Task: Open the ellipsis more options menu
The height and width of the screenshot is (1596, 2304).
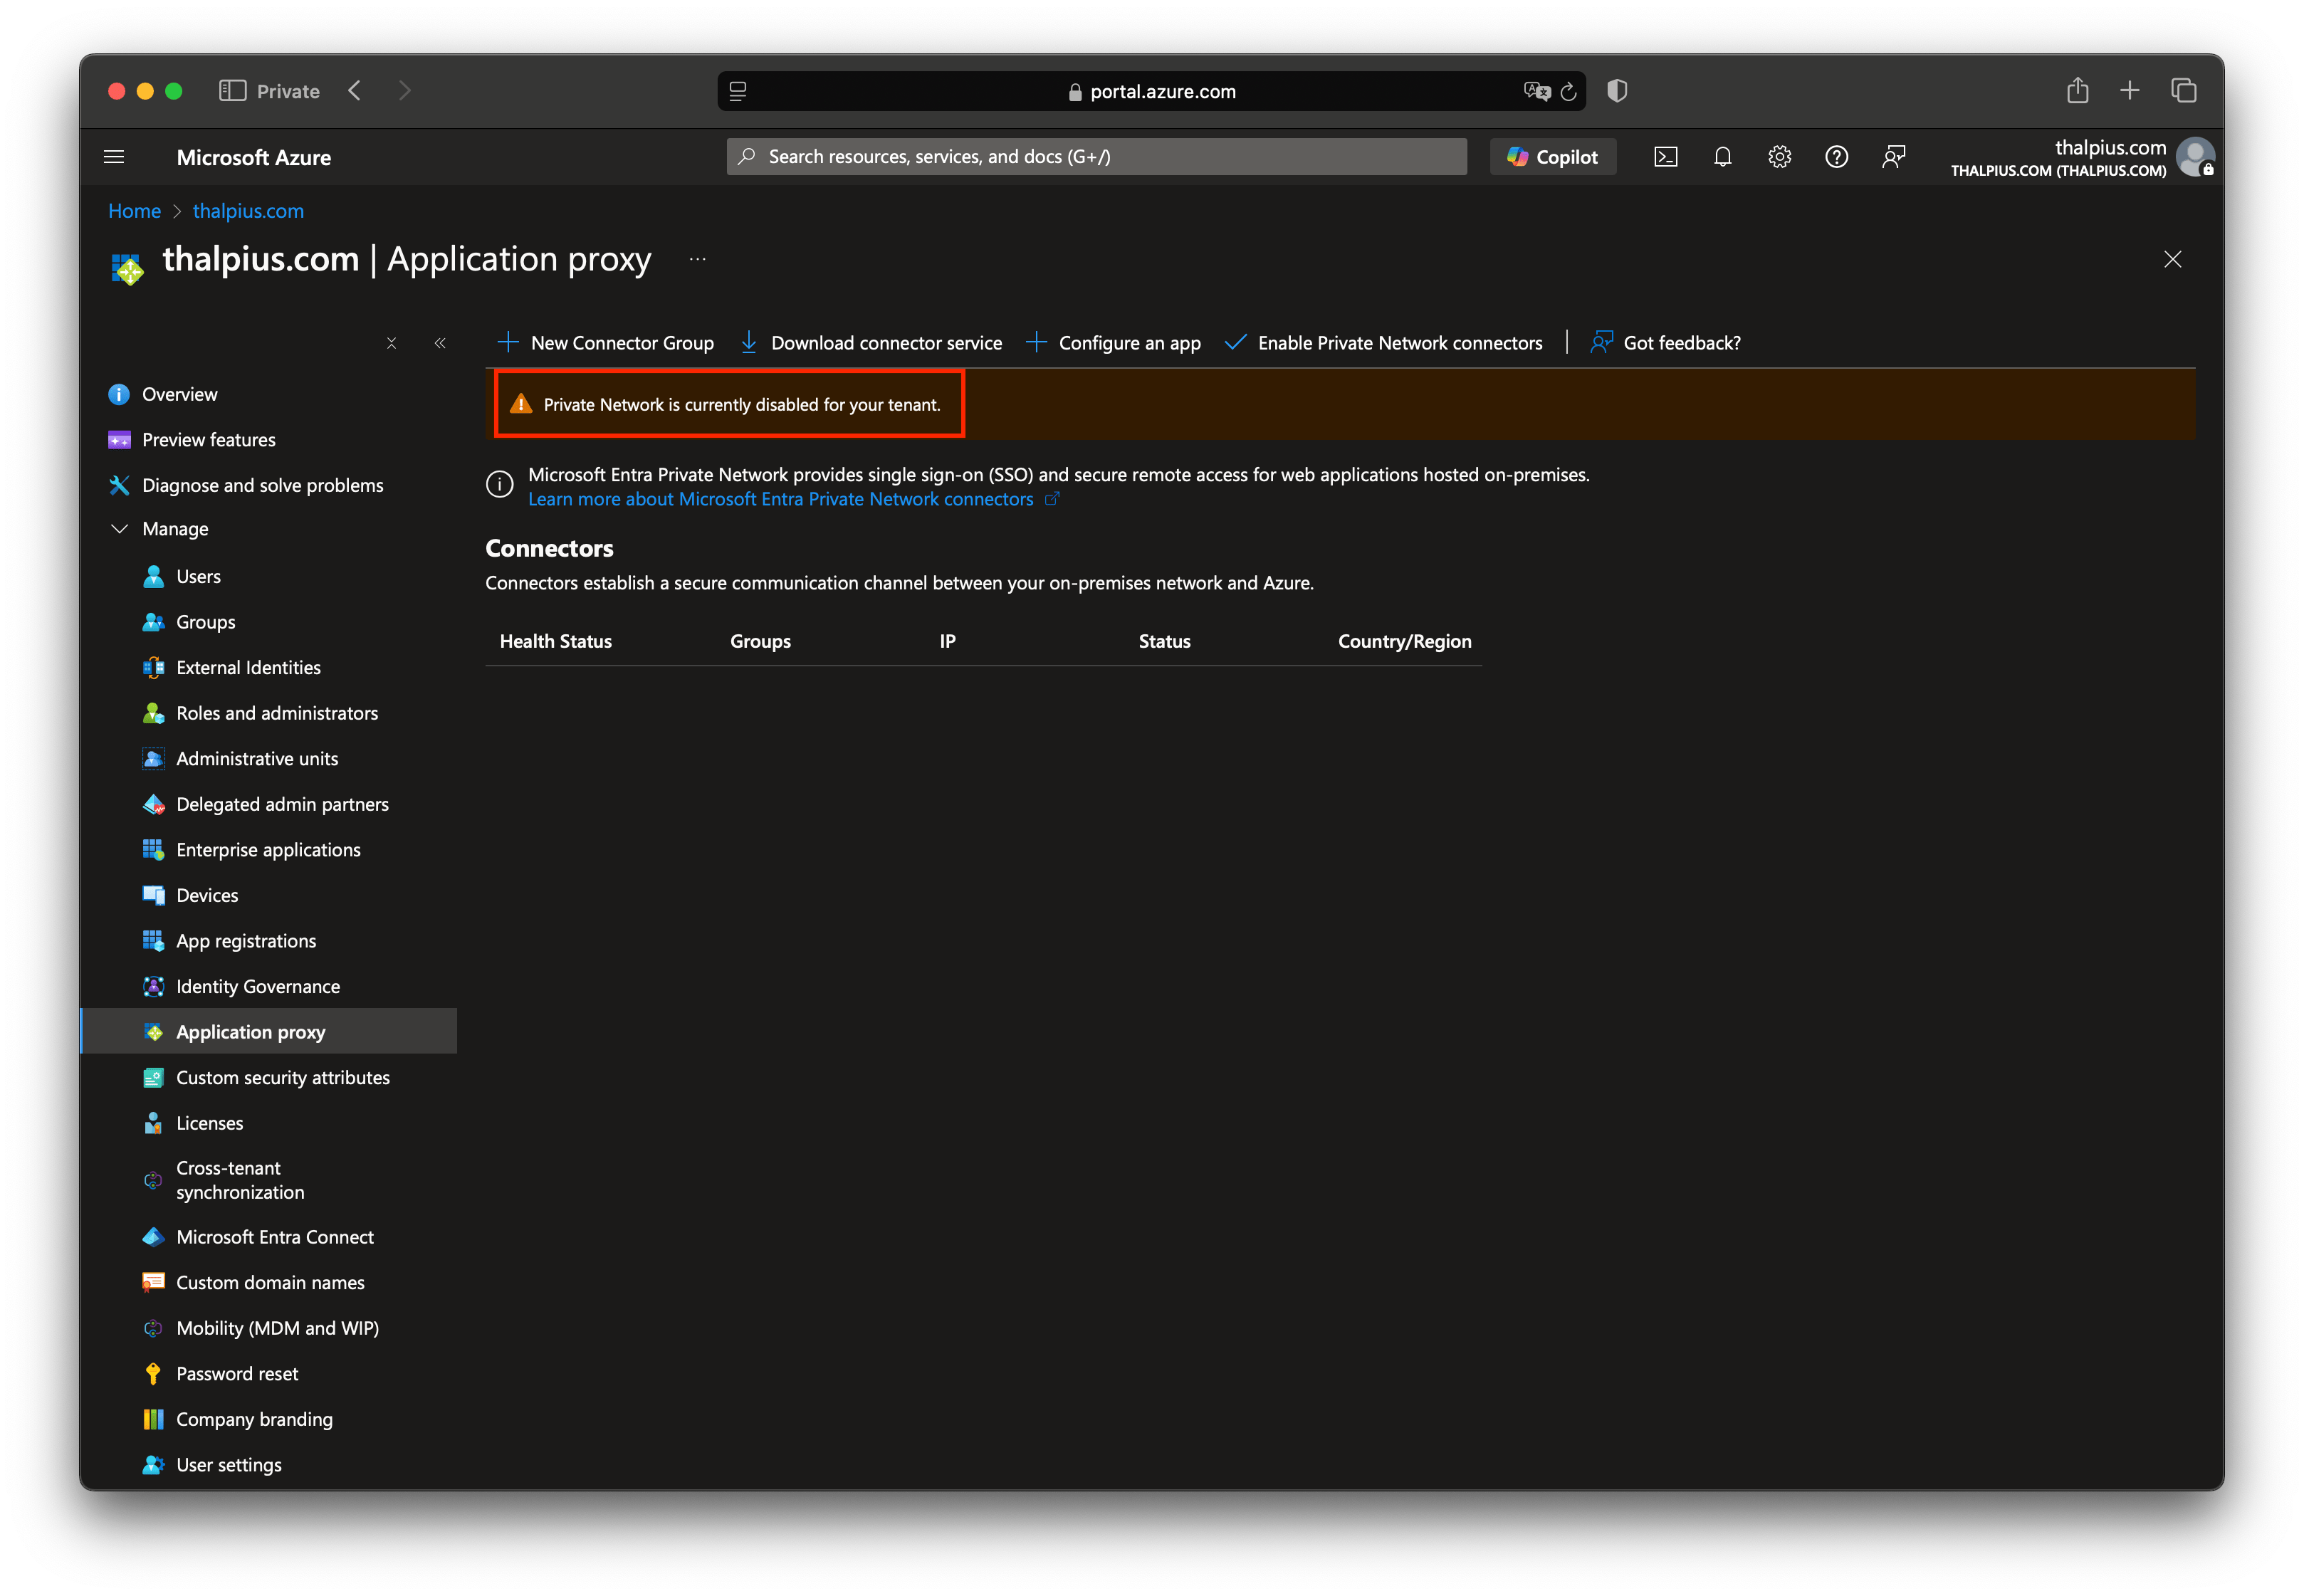Action: click(698, 260)
